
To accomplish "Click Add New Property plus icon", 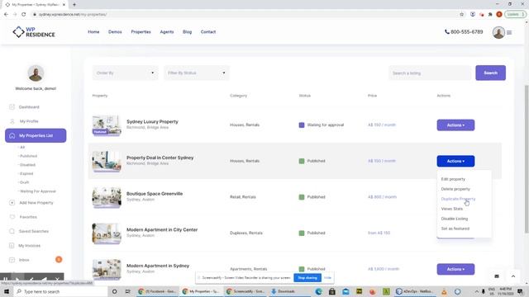I will coord(12,203).
